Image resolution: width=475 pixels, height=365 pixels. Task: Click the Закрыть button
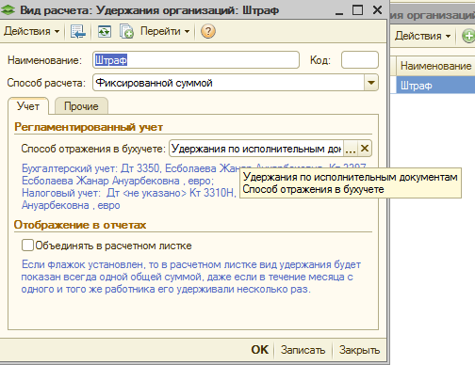pos(359,350)
